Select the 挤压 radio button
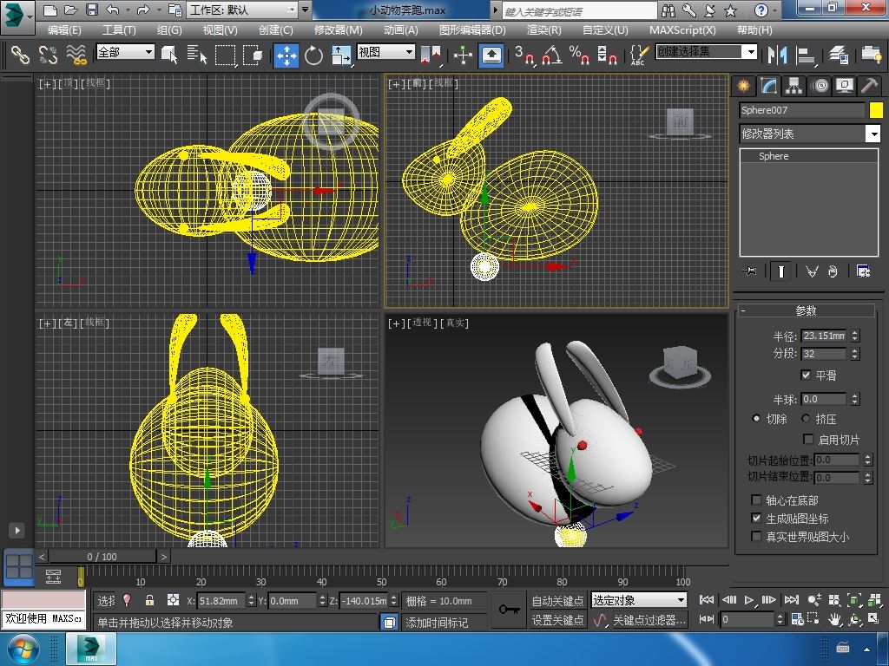 tap(806, 419)
